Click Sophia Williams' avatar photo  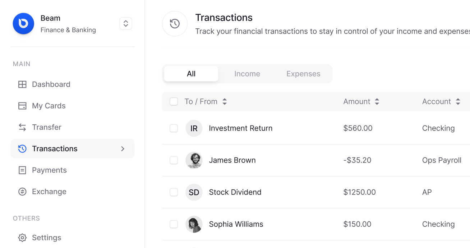coord(194,224)
